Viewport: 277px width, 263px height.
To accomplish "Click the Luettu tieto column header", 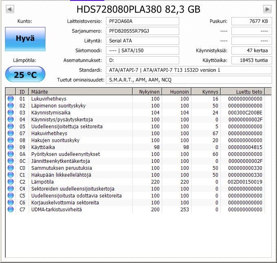I will 243,92.
